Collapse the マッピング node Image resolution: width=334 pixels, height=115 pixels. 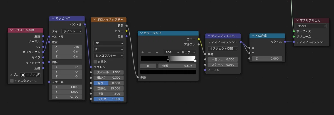[x=53, y=18]
